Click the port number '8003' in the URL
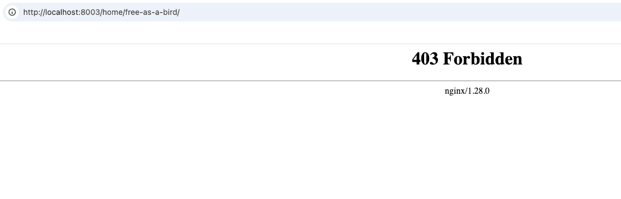Screen dimensions: 621x199 [x=90, y=12]
